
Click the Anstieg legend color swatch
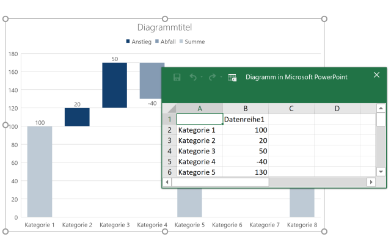tap(128, 42)
